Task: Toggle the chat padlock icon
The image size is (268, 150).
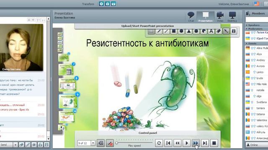Action: click(x=40, y=145)
